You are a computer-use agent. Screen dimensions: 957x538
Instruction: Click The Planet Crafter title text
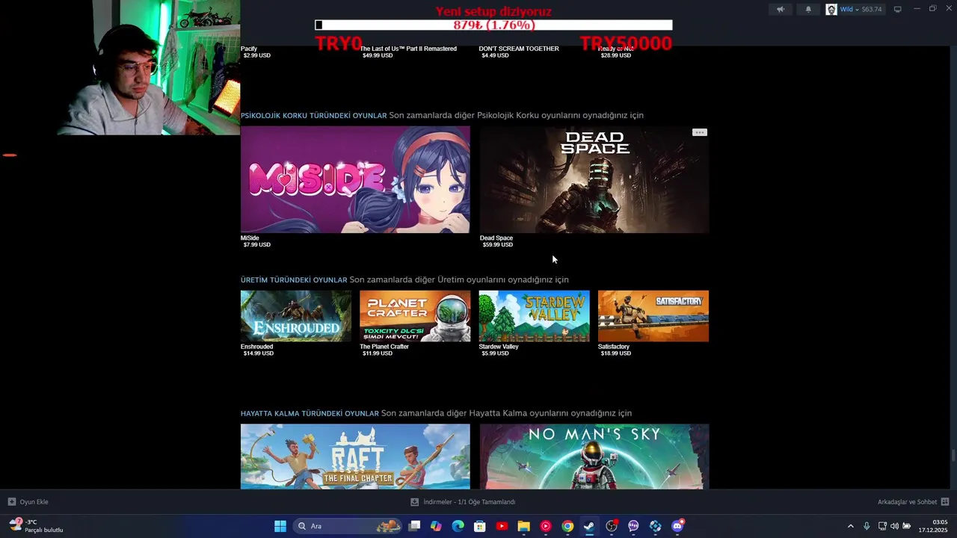coord(384,347)
